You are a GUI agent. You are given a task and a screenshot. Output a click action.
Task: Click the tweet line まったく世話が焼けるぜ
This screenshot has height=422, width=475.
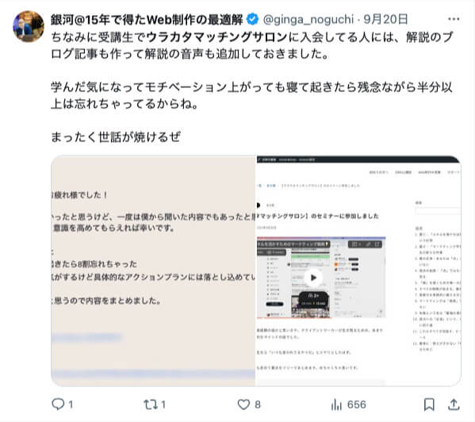(x=116, y=137)
